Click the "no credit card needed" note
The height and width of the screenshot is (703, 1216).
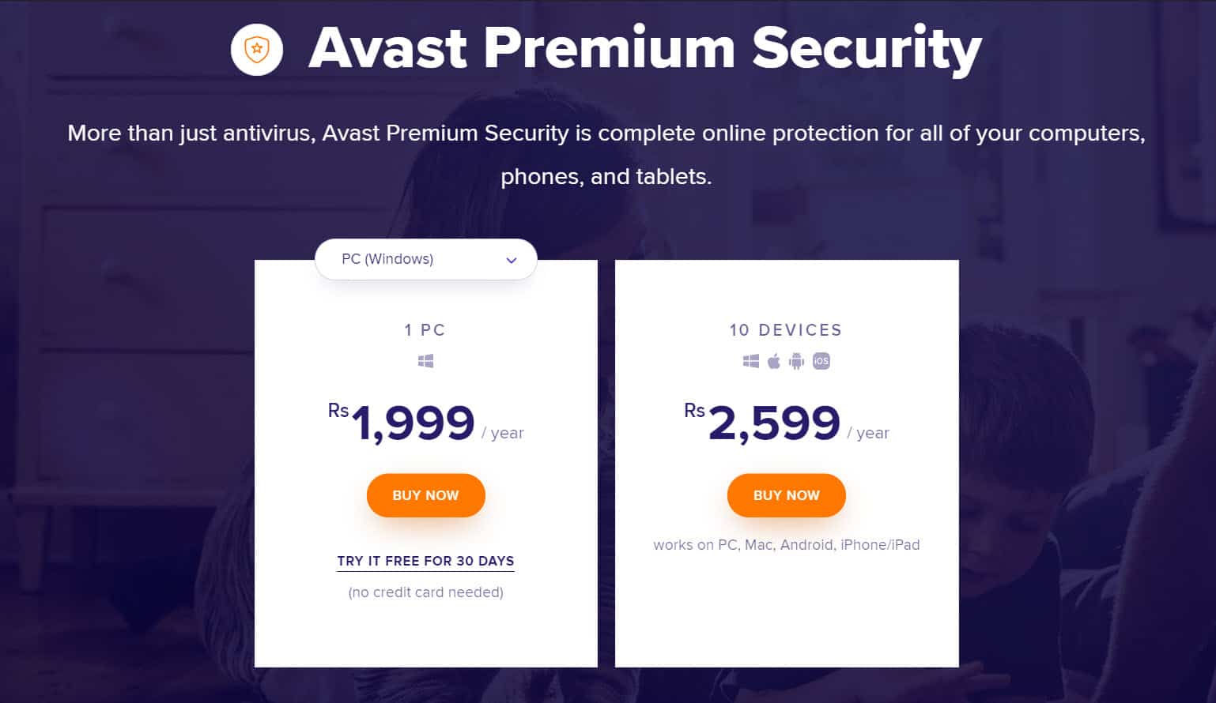425,592
